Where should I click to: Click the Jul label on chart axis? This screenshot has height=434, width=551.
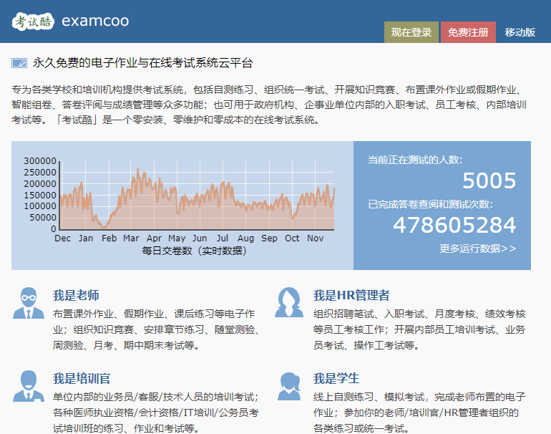[223, 238]
